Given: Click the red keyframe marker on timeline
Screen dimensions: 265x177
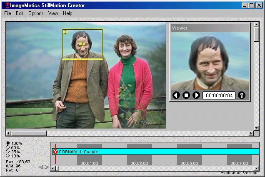Looking at the screenshot, I should point(55,152).
